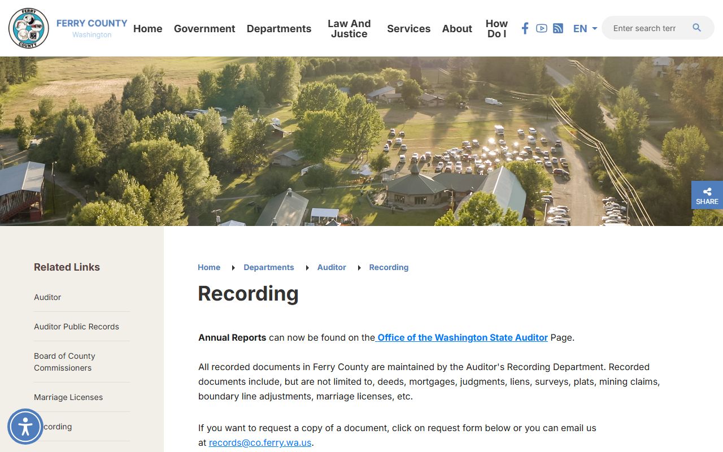Click the search magnifier icon
Image resolution: width=723 pixels, height=452 pixels.
tap(696, 28)
